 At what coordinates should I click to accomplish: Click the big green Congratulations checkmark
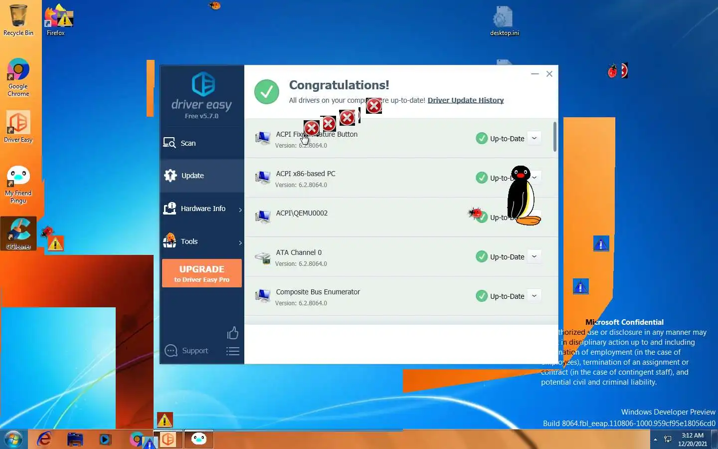click(267, 92)
